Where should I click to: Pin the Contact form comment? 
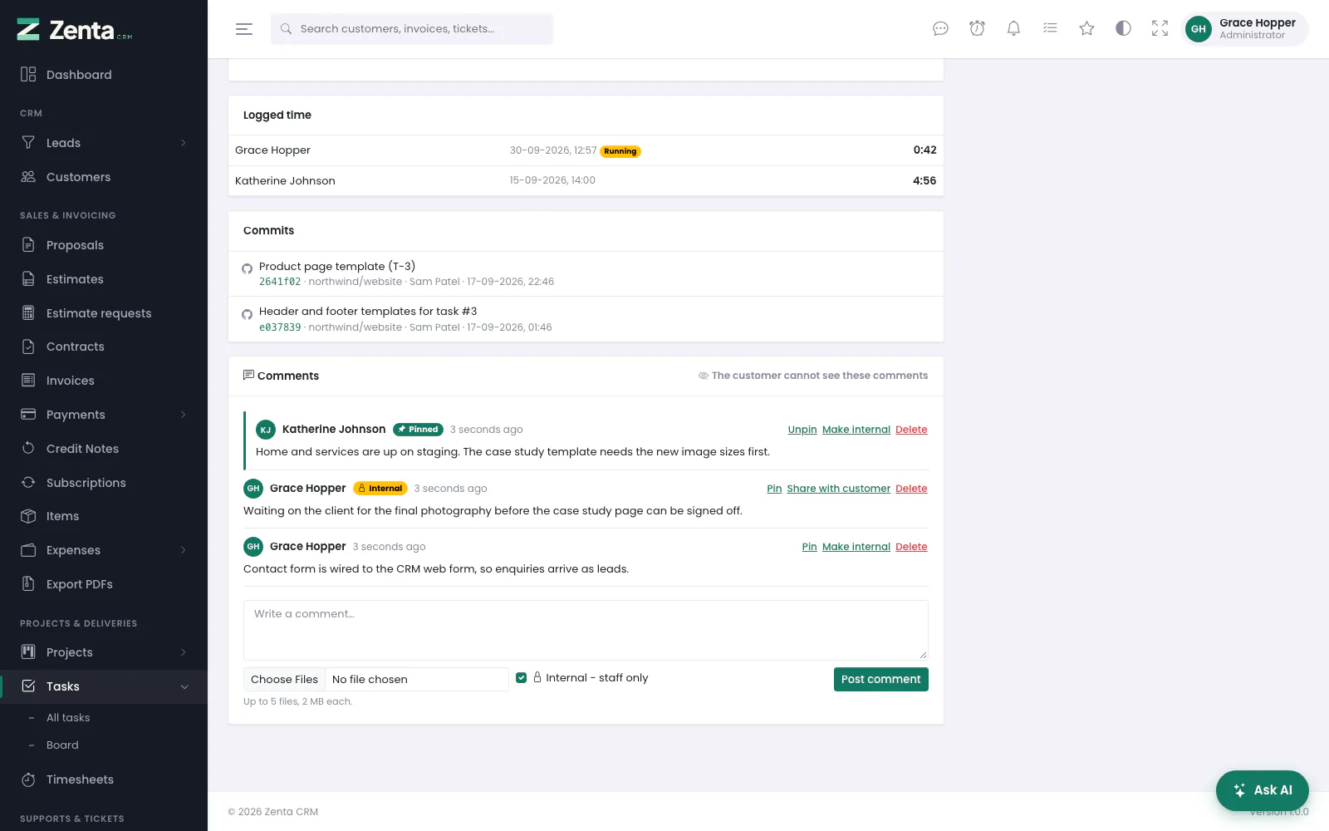point(809,547)
